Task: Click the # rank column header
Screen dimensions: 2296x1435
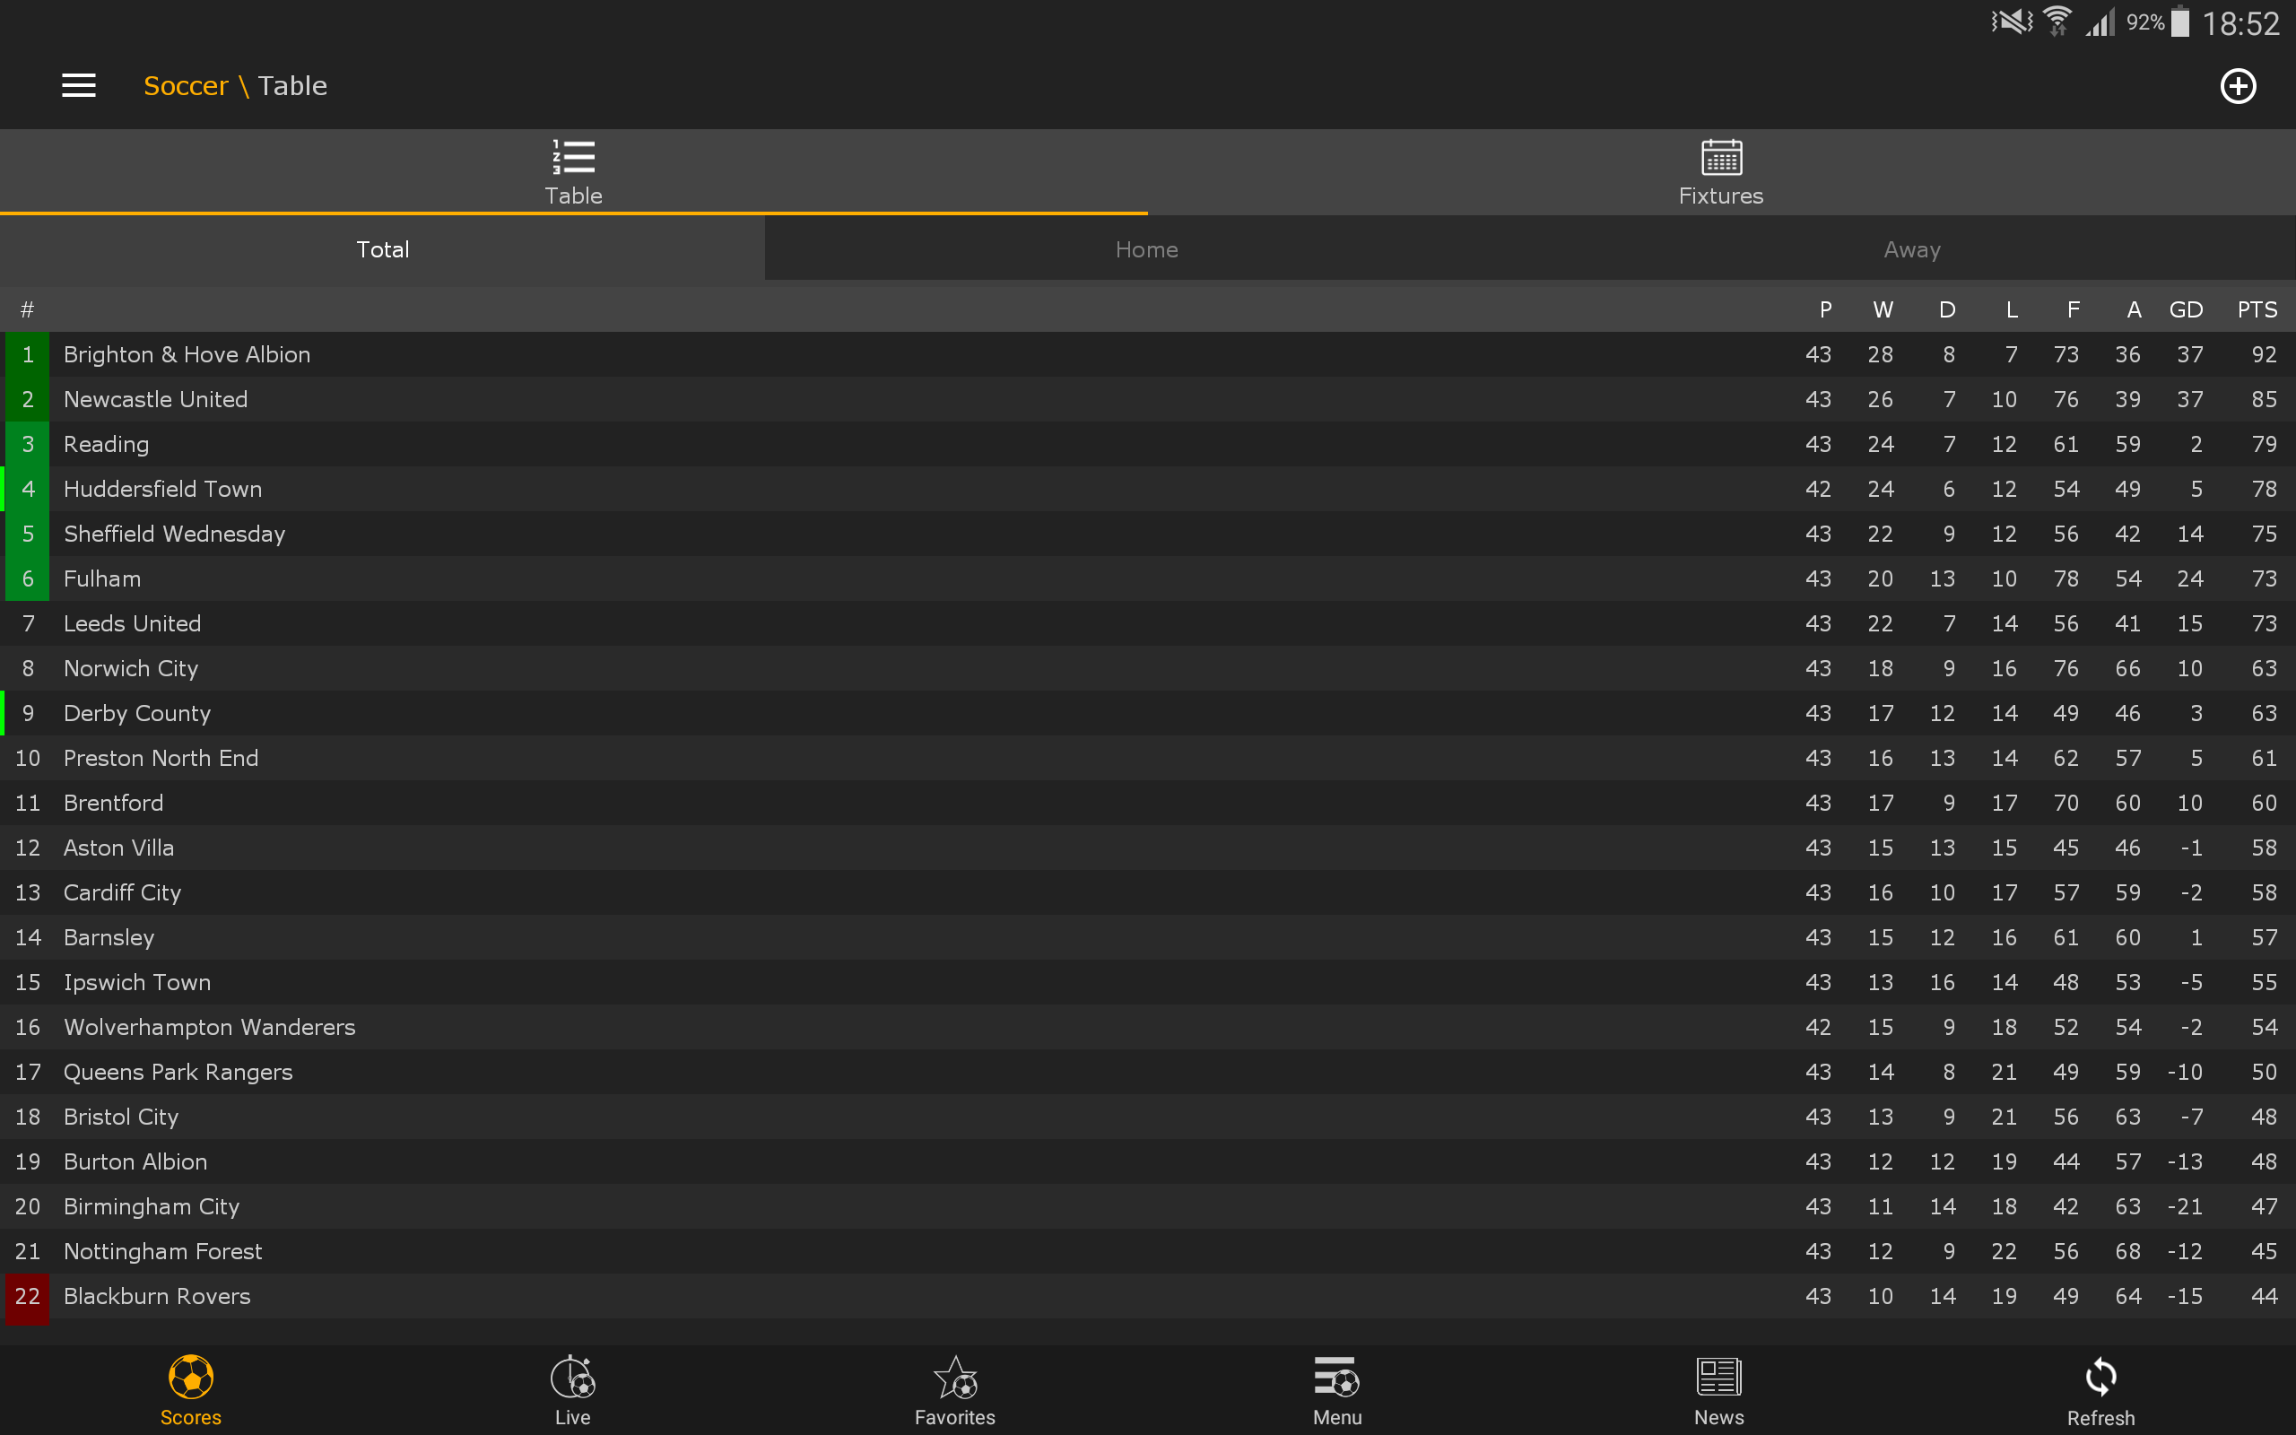Action: 28,309
